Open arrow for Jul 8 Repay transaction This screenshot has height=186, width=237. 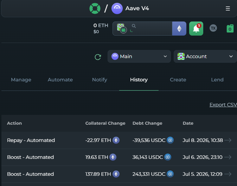[228, 140]
